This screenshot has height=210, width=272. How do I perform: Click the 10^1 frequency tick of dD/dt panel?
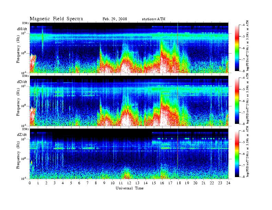(x=24, y=85)
